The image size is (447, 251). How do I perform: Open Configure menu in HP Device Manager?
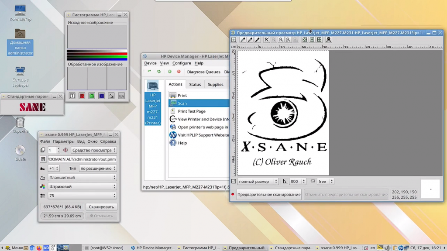pos(182,63)
